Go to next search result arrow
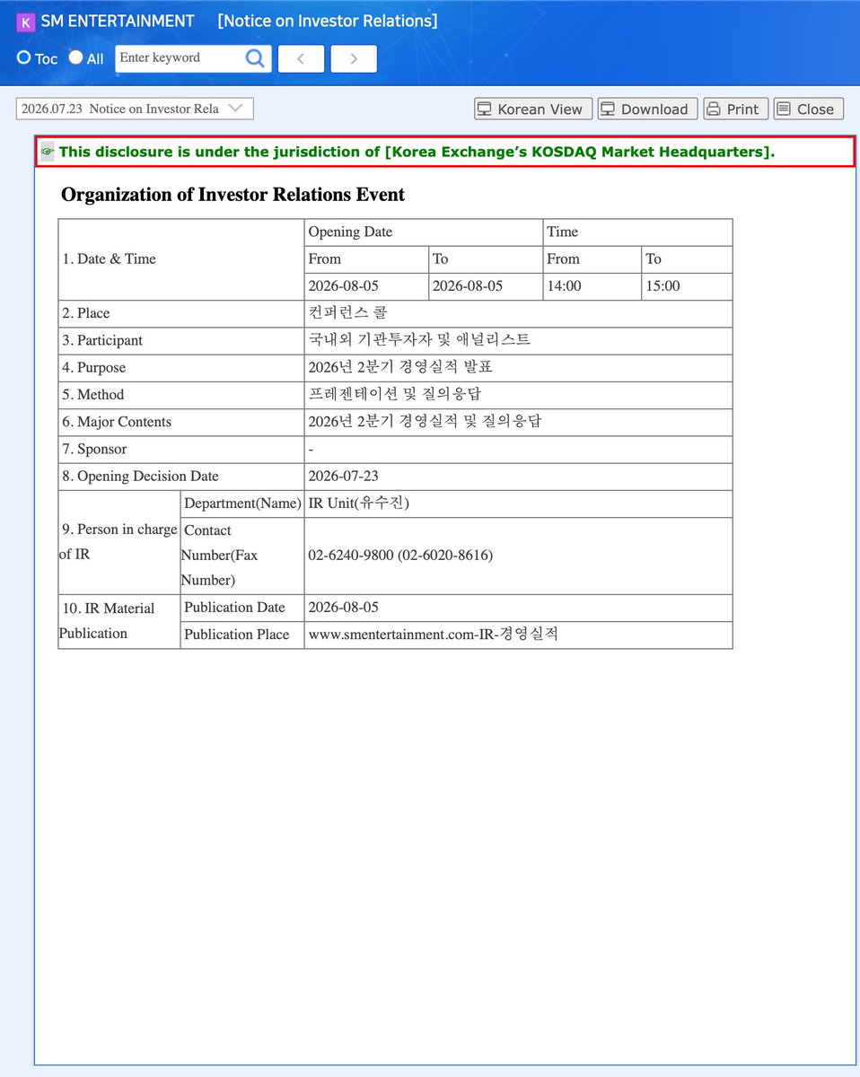860x1077 pixels. pyautogui.click(x=354, y=58)
